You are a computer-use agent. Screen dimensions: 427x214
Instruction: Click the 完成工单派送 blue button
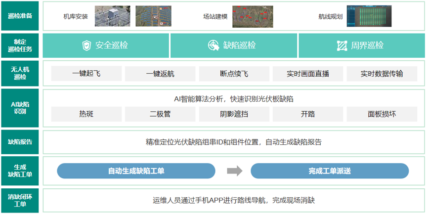(330, 171)
